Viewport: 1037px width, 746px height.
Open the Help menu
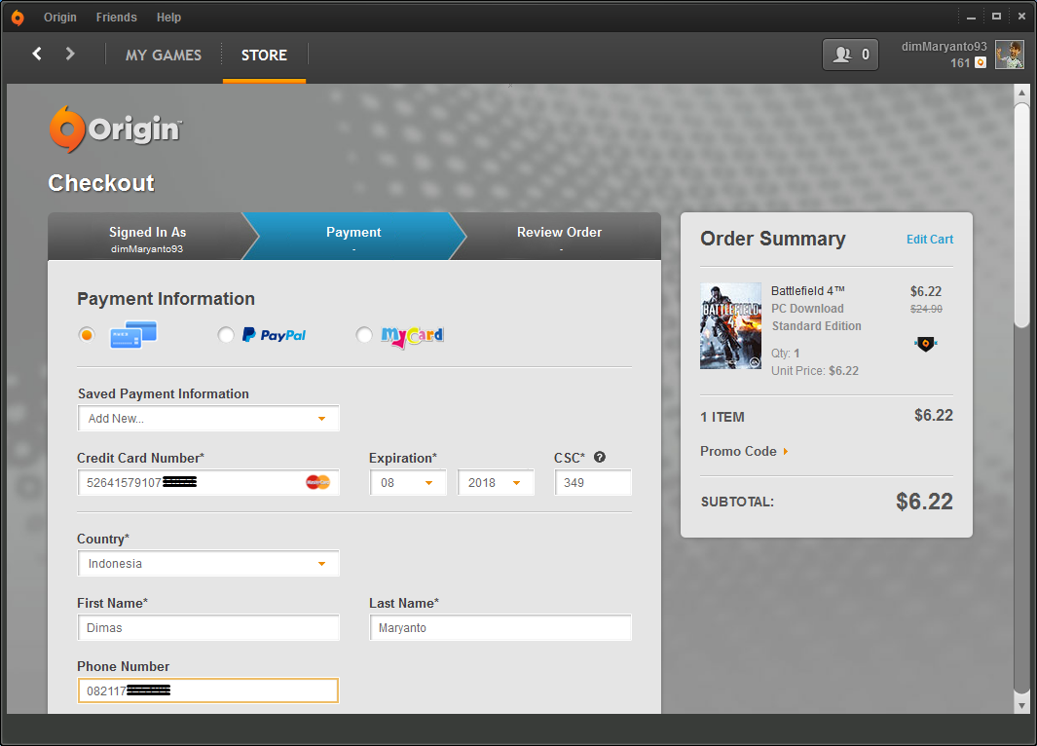(168, 18)
